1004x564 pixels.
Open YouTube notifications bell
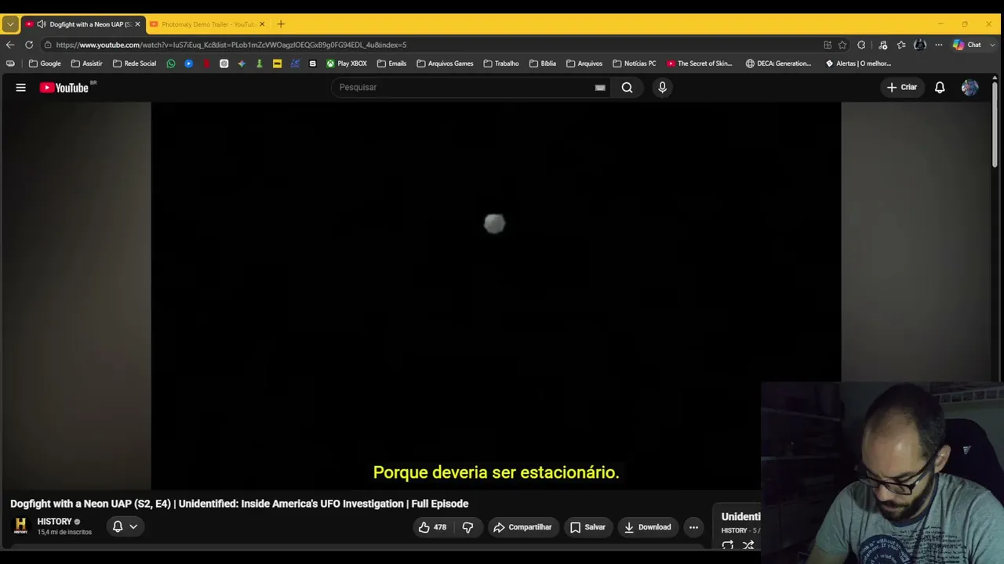(x=940, y=88)
